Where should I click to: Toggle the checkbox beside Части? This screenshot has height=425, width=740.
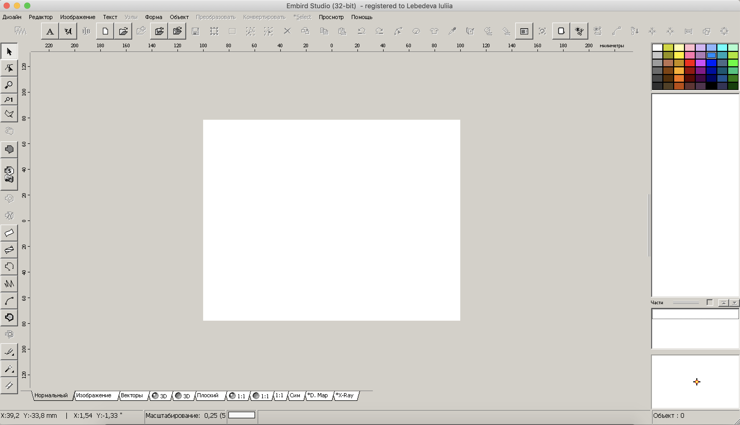709,302
